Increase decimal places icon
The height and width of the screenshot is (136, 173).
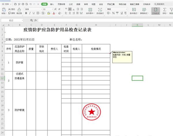(121, 13)
